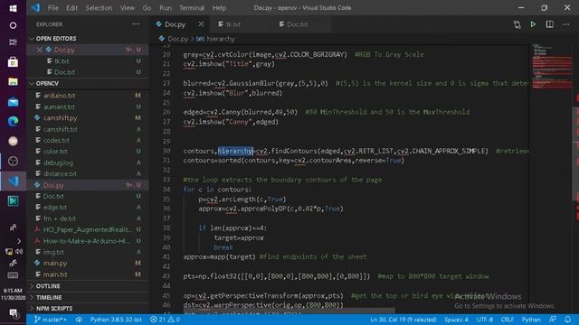
Task: Open camshift.py in the file tree
Action: pos(88,118)
